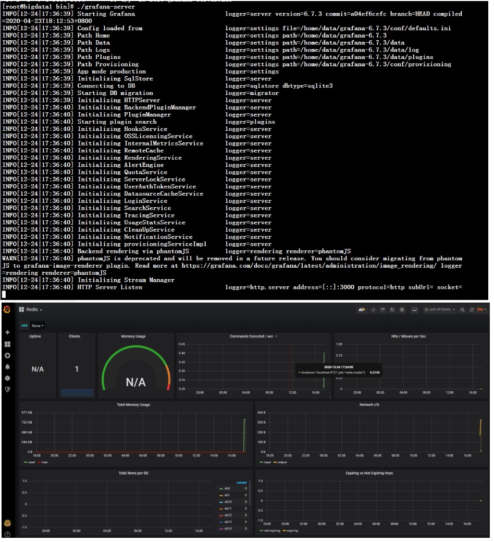Sort legend by the 'current' column header
494x542 pixels.
point(242,483)
